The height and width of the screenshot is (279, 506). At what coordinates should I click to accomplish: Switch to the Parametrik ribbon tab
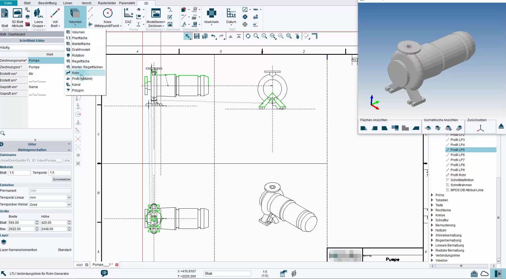tap(127, 3)
